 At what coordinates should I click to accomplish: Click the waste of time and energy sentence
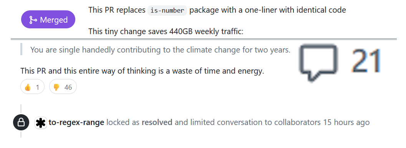point(142,71)
